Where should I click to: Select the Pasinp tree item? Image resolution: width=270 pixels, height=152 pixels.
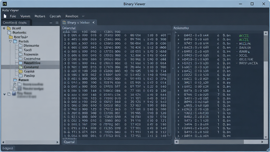pyautogui.click(x=29, y=76)
